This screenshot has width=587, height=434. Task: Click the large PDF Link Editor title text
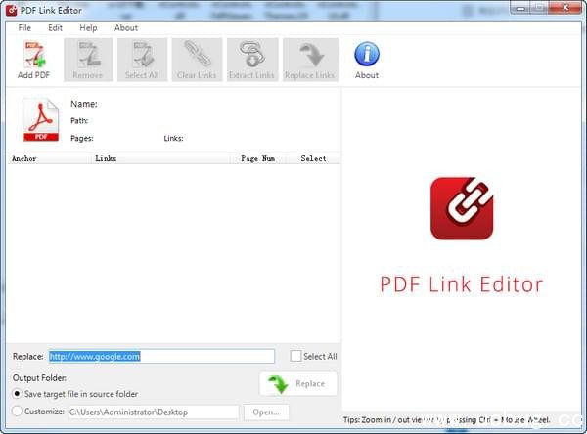coord(461,284)
